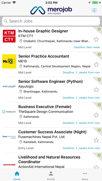102x181 pixels.
Task: Open the More tab
Action: pos(85,176)
